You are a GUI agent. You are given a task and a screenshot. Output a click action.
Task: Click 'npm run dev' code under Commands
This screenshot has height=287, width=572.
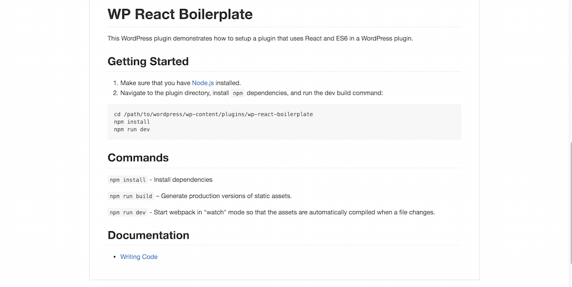[128, 212]
